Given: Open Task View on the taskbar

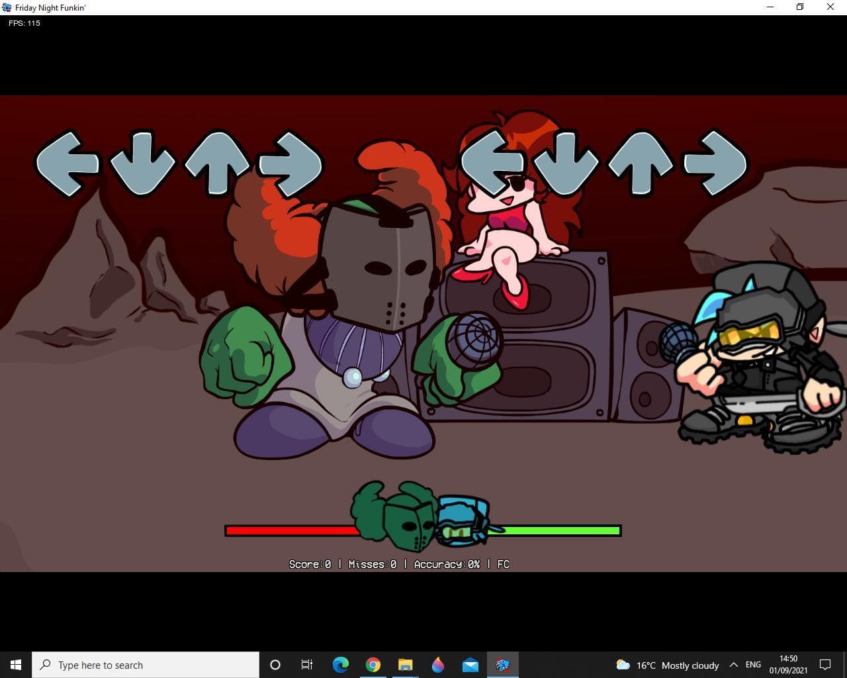Looking at the screenshot, I should click(x=307, y=665).
